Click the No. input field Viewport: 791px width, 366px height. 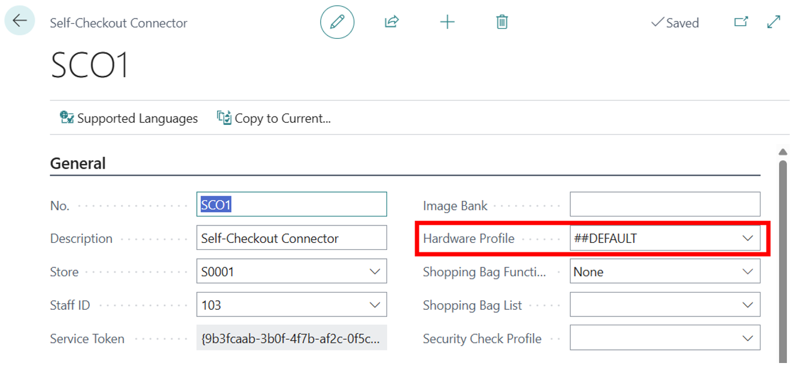coord(291,205)
